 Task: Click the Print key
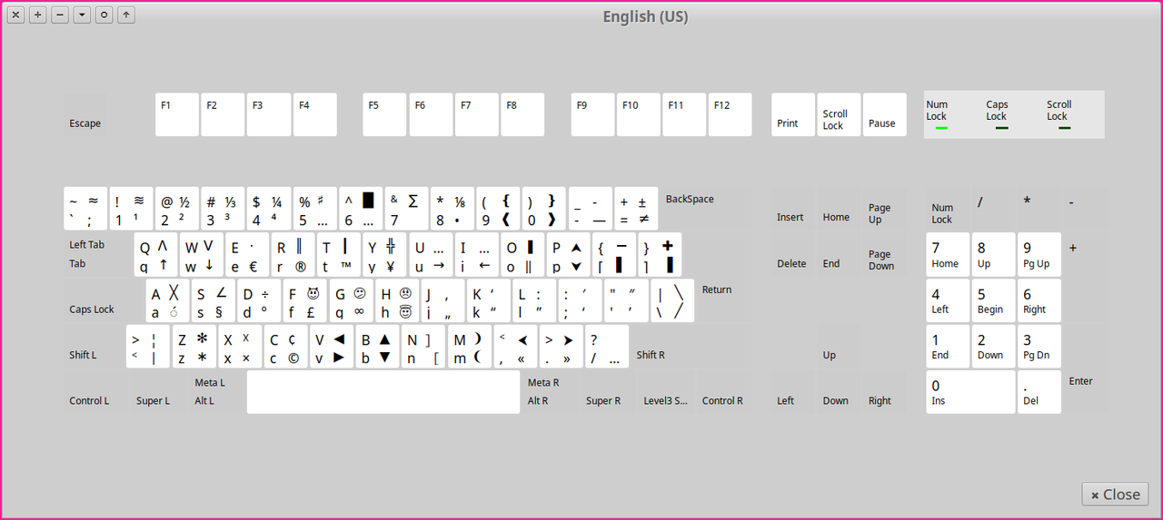tap(793, 115)
